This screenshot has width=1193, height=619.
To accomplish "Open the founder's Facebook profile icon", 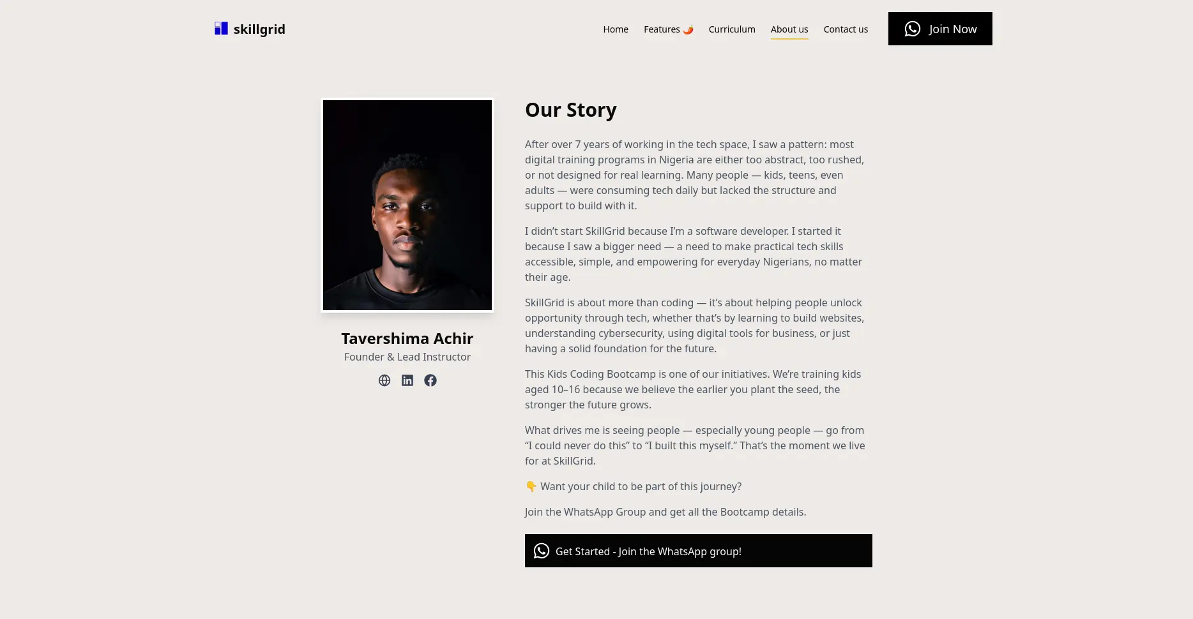I will (x=430, y=380).
